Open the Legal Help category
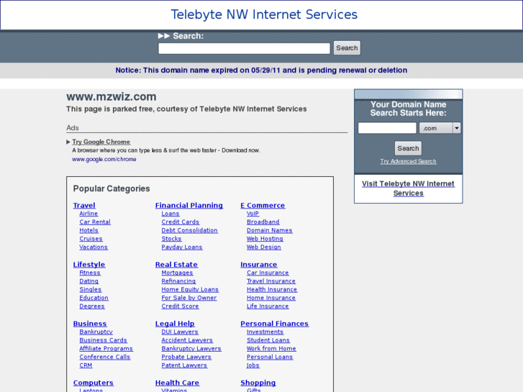This screenshot has width=523, height=392. point(175,324)
